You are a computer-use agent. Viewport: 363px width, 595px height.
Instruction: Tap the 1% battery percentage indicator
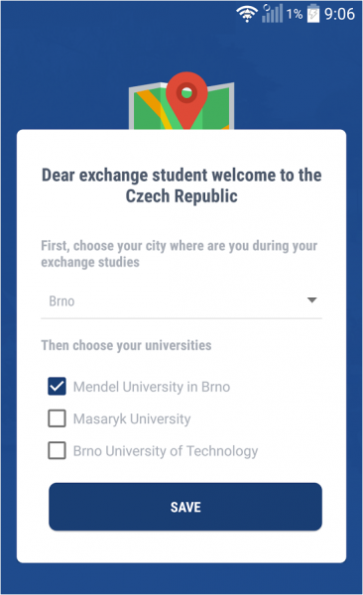click(295, 14)
